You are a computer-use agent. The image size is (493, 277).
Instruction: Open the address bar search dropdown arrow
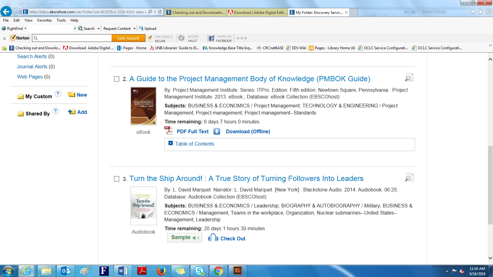pyautogui.click(x=155, y=12)
